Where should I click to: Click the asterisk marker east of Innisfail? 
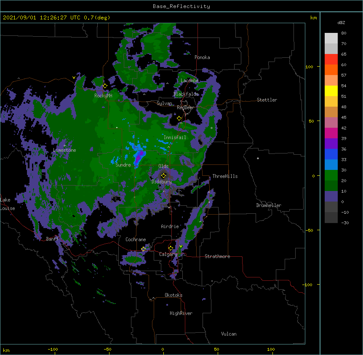click(211, 128)
